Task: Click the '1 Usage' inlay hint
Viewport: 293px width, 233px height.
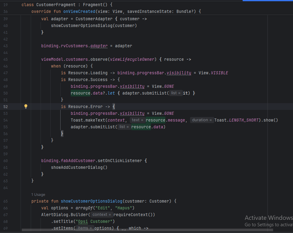Action: point(38,195)
